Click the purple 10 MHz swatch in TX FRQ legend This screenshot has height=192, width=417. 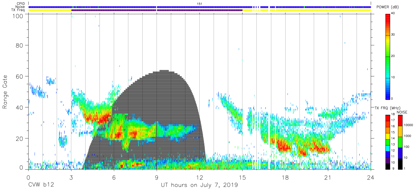[x=388, y=160]
